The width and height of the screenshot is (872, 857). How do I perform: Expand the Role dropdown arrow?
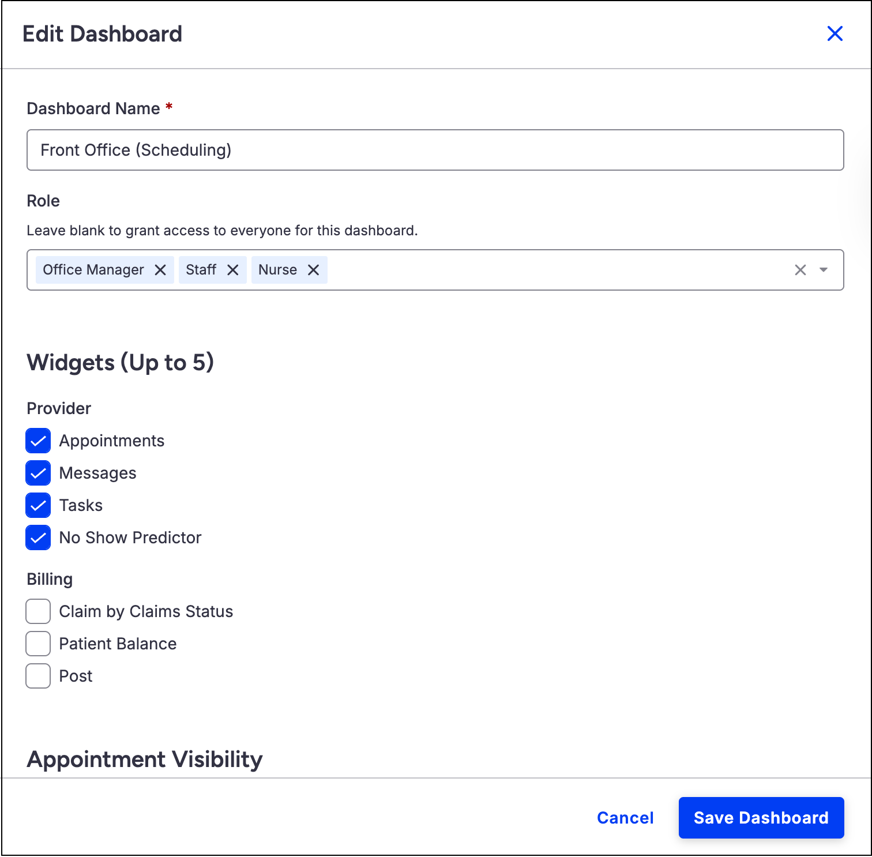pyautogui.click(x=824, y=270)
